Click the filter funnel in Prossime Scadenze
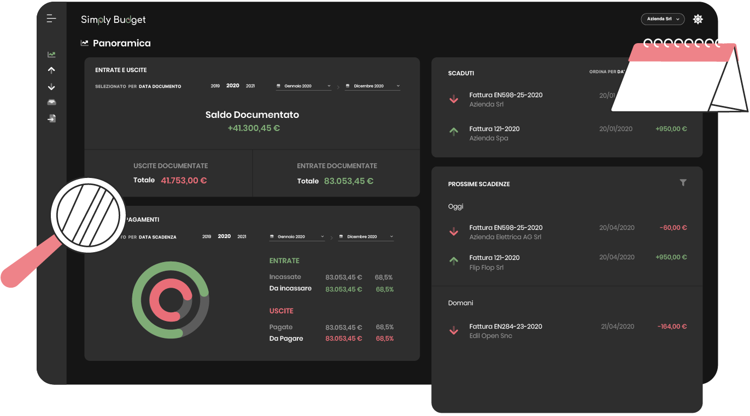The width and height of the screenshot is (750, 416). click(x=683, y=183)
